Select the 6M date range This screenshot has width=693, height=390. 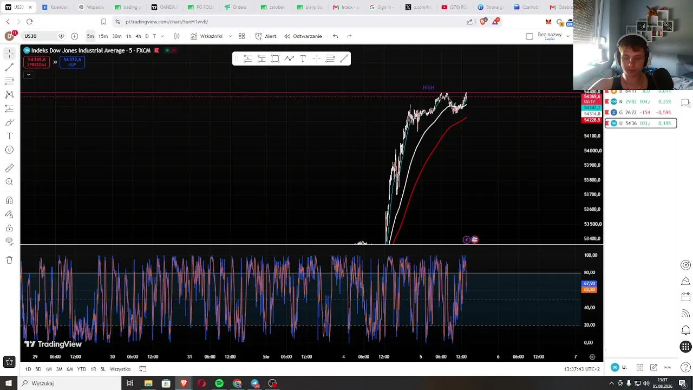(x=69, y=369)
